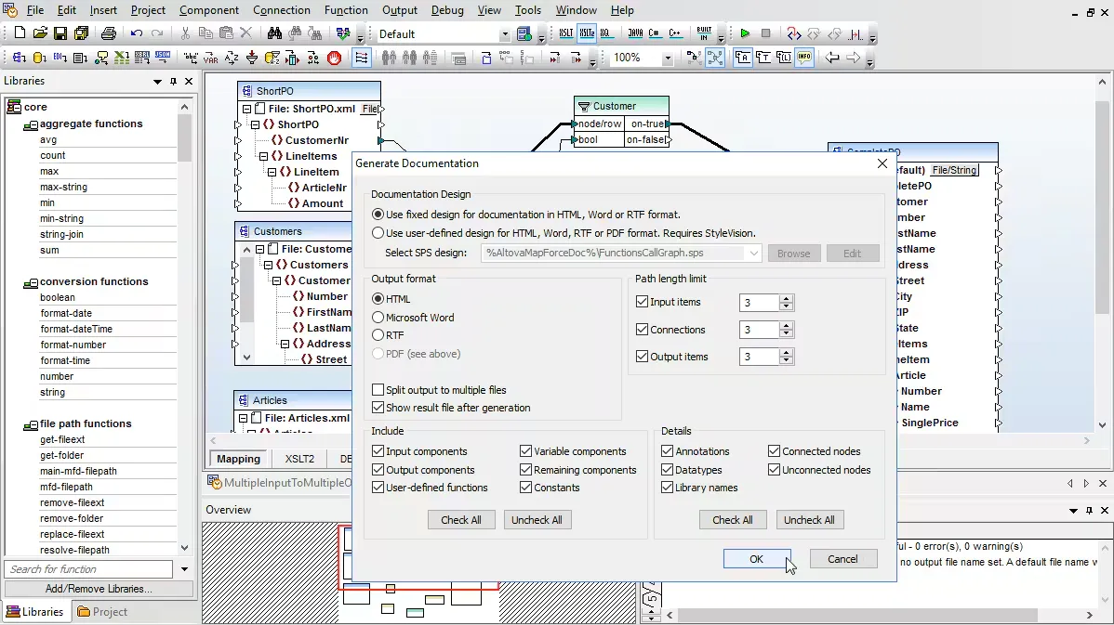This screenshot has width=1114, height=625.
Task: Toggle the INFO show tips icon
Action: click(x=804, y=59)
